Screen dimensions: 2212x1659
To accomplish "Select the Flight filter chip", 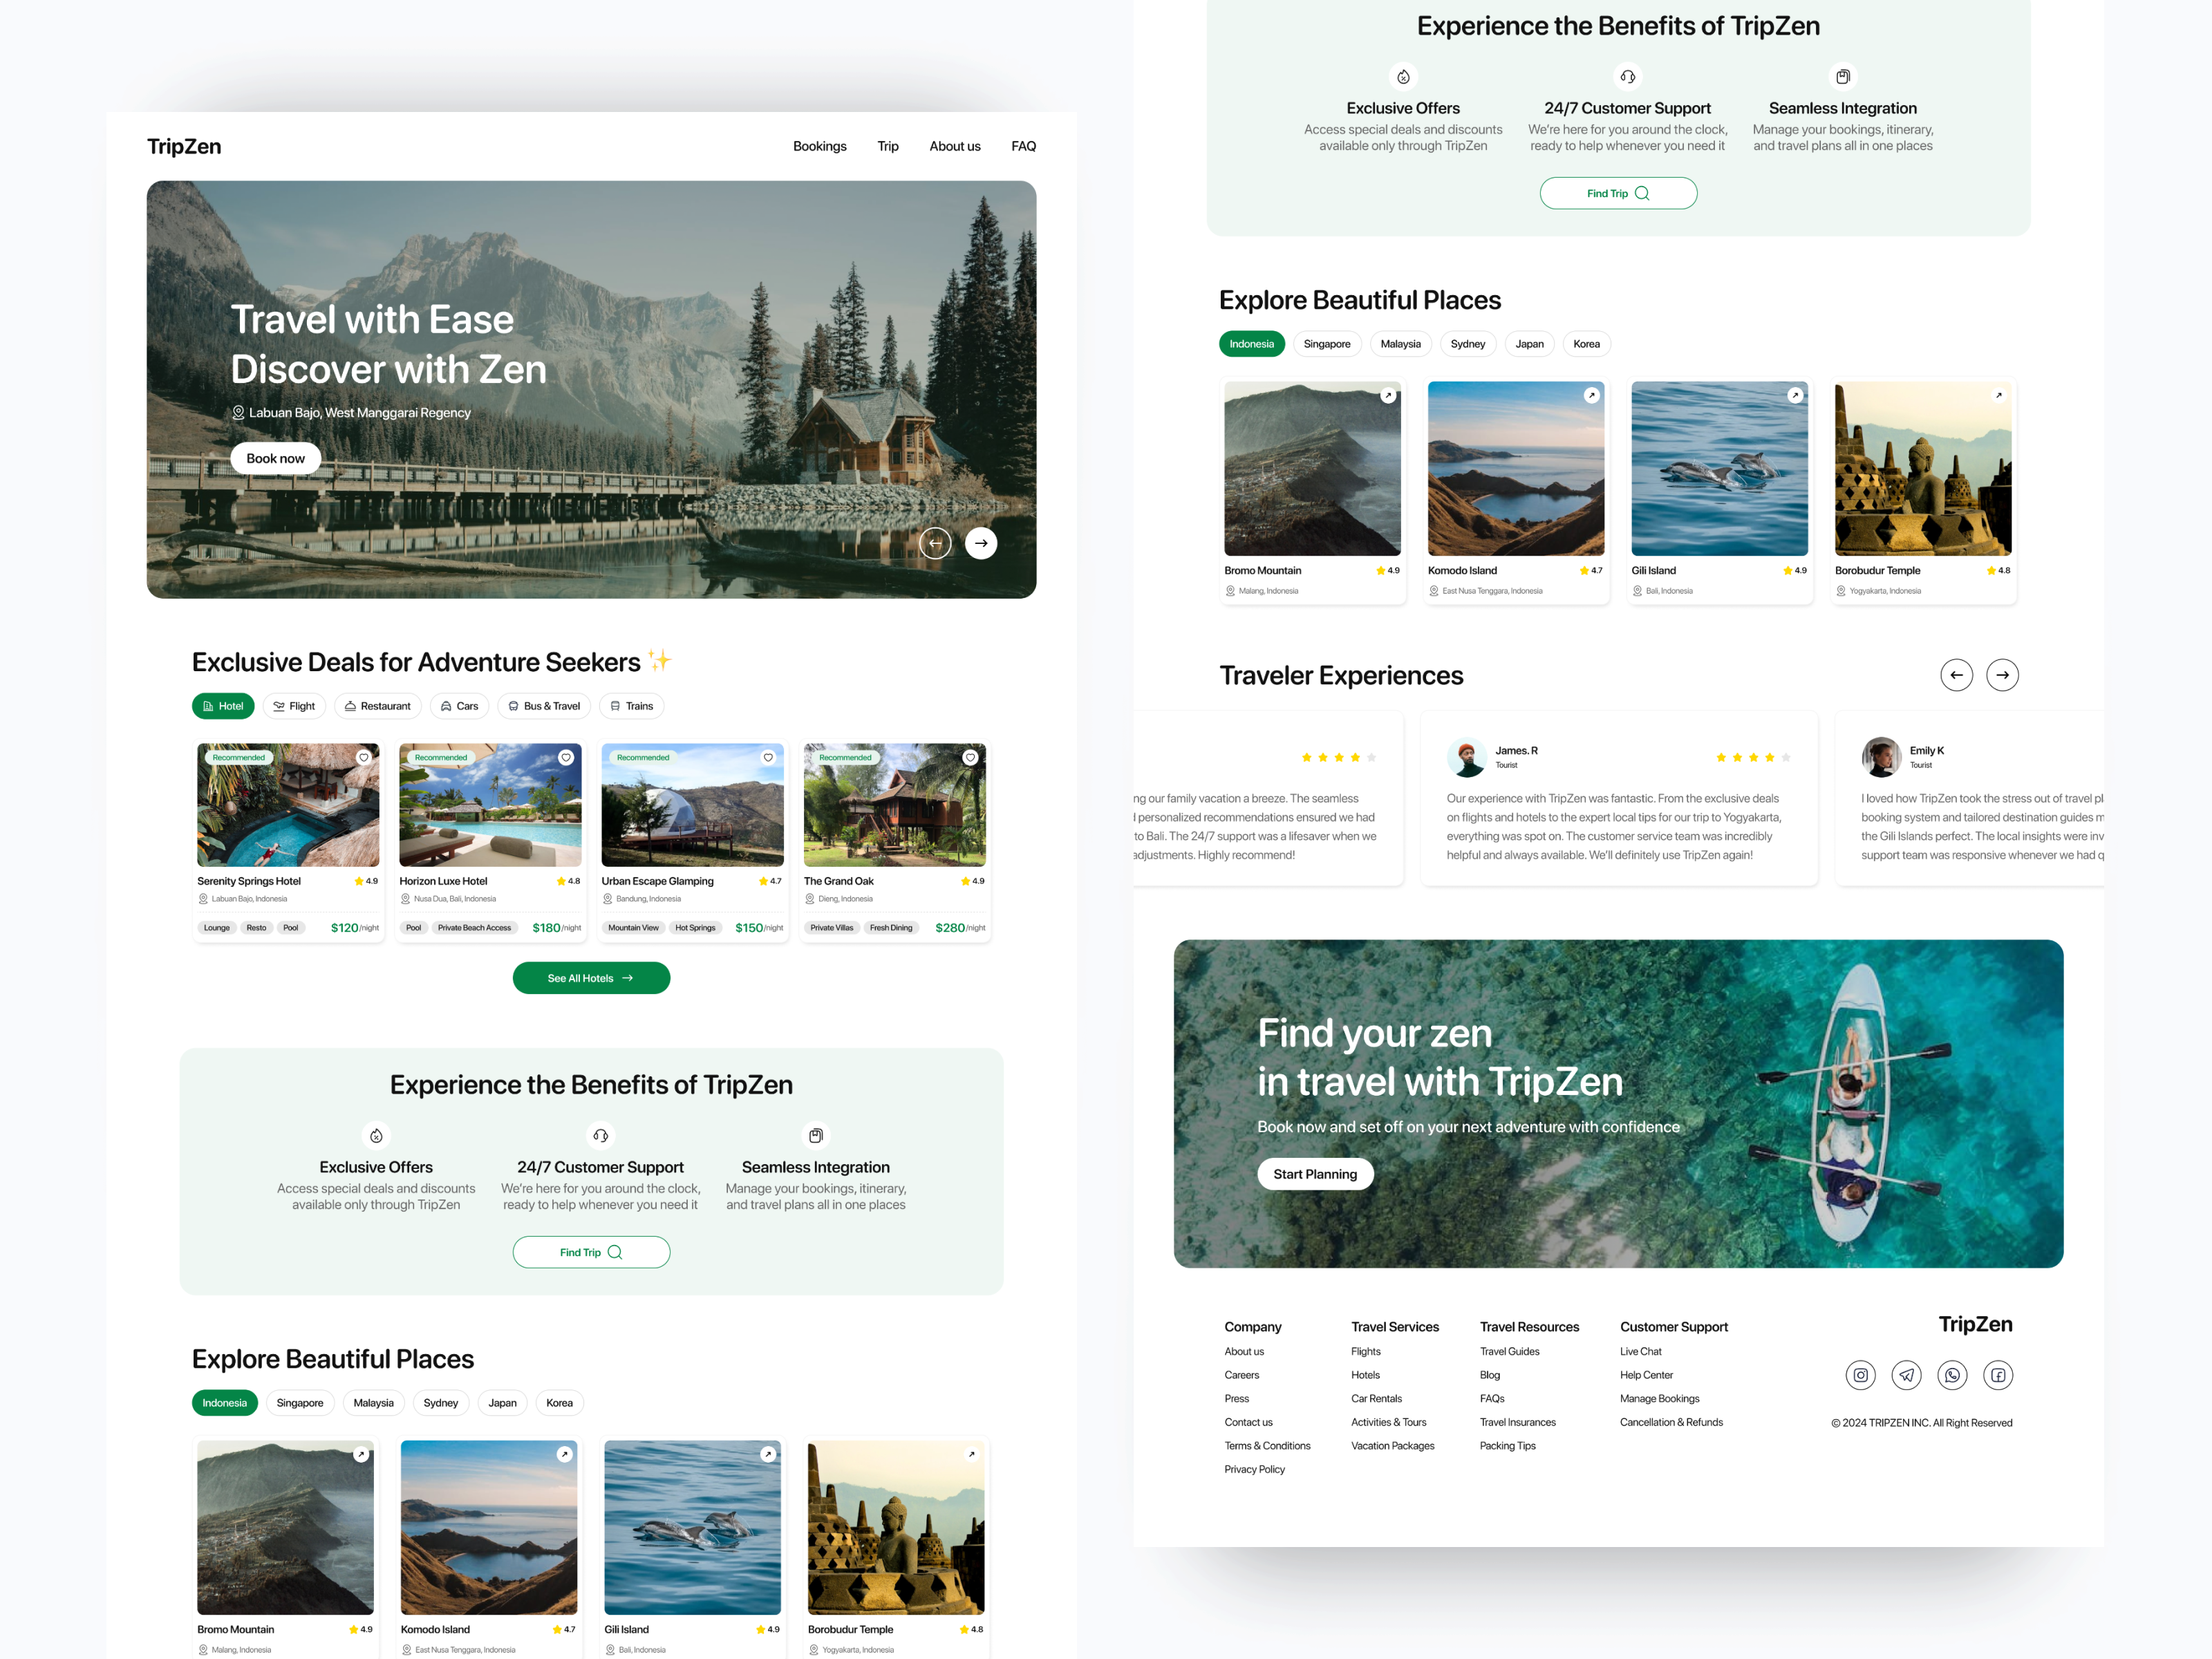I will point(294,706).
